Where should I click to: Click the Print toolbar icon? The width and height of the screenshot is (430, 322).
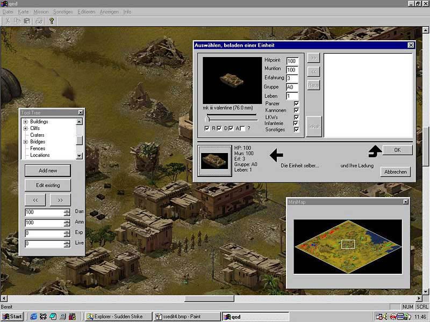pyautogui.click(x=39, y=21)
